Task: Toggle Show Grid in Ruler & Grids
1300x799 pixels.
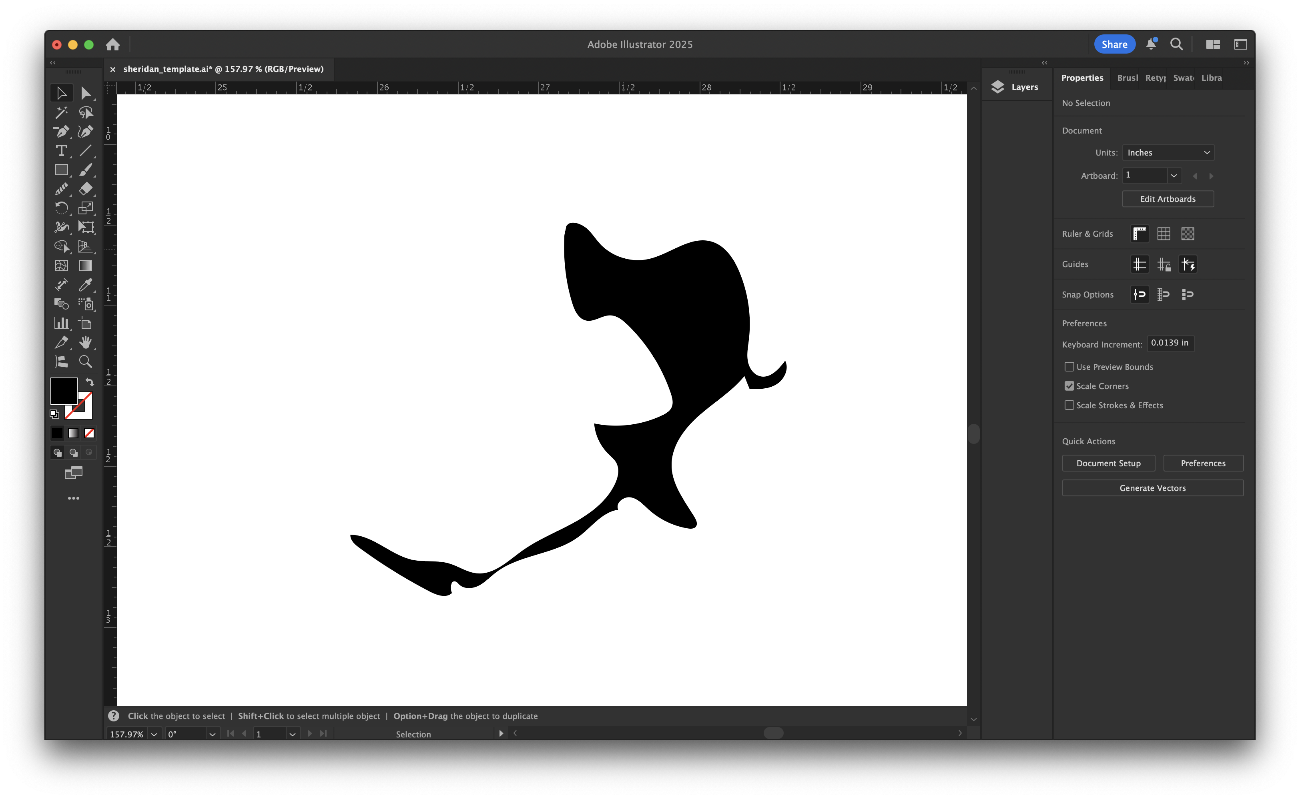Action: [x=1164, y=234]
